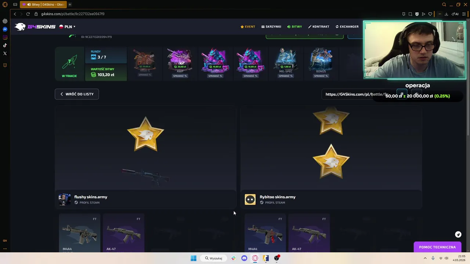Open the X (Twitter) sidebar panel
The width and height of the screenshot is (470, 264).
point(5,54)
